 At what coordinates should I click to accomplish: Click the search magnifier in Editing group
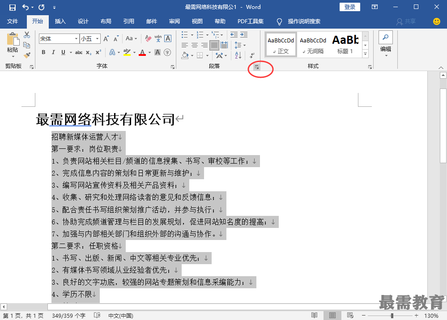tap(386, 37)
